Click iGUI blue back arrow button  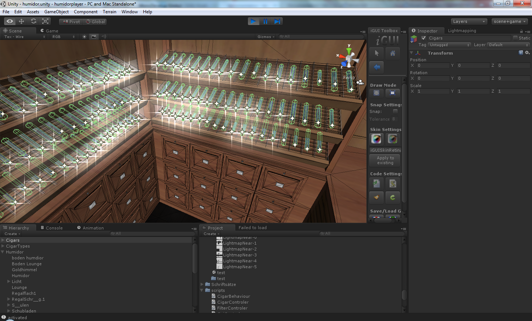tap(376, 67)
